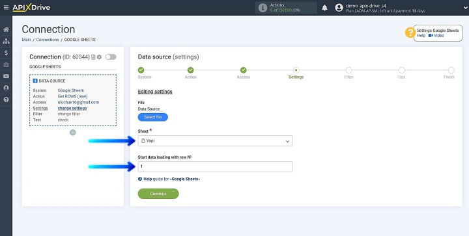Go to Main breadcrumb link

[26, 40]
